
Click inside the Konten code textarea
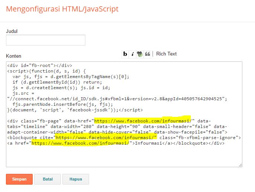coord(124,114)
